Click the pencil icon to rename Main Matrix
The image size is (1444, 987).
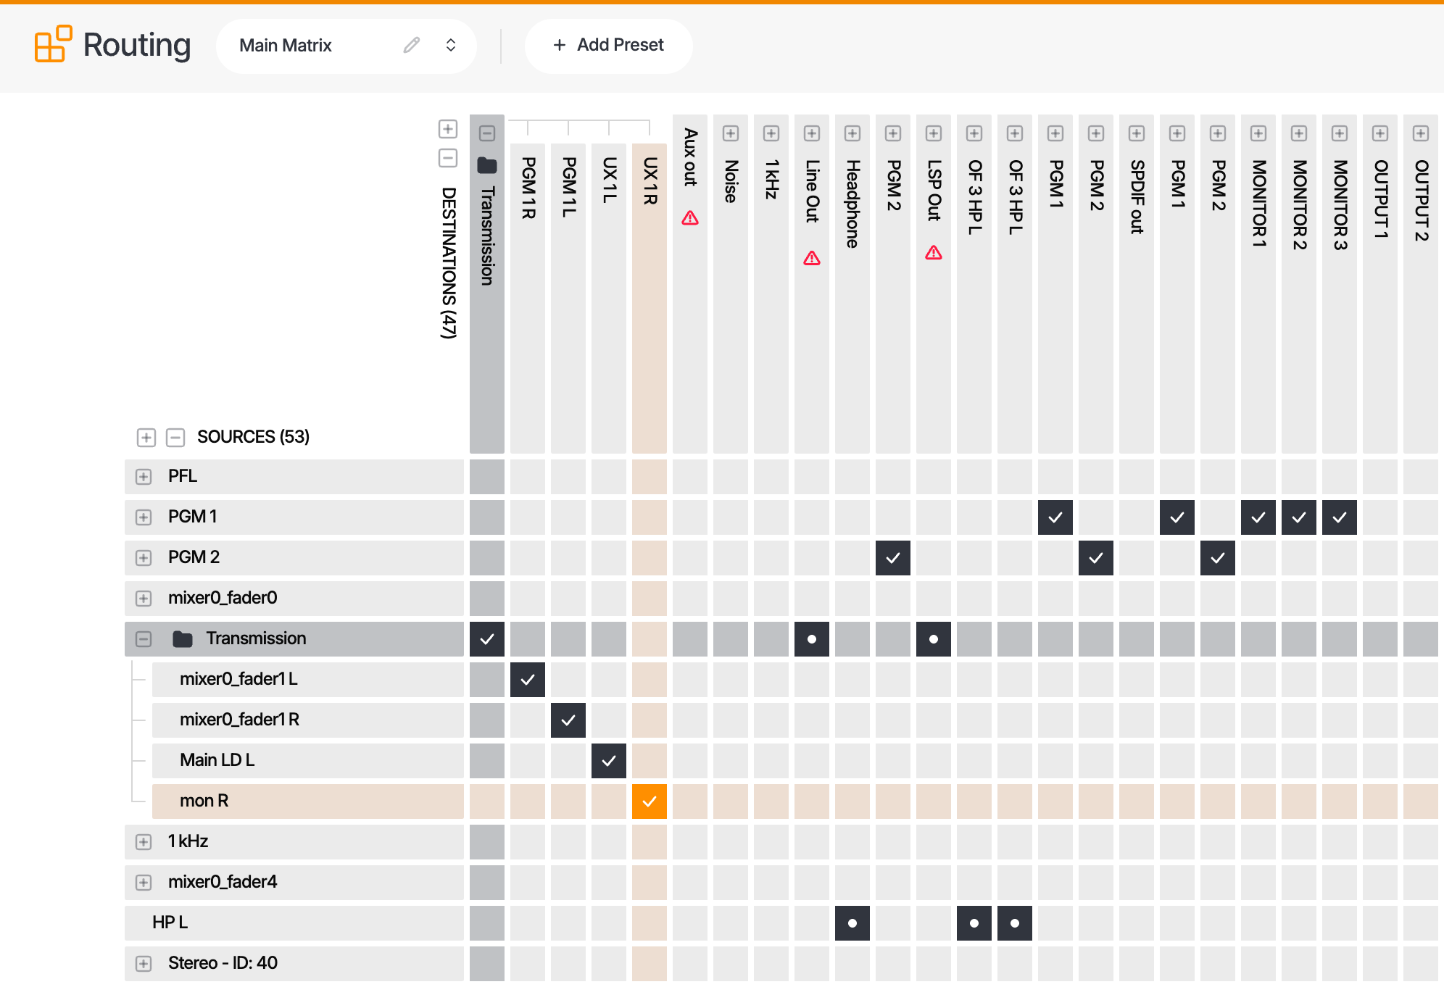tap(412, 45)
